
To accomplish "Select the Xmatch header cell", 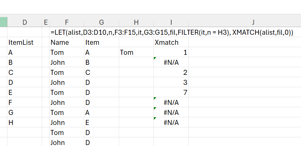I will tap(167, 42).
